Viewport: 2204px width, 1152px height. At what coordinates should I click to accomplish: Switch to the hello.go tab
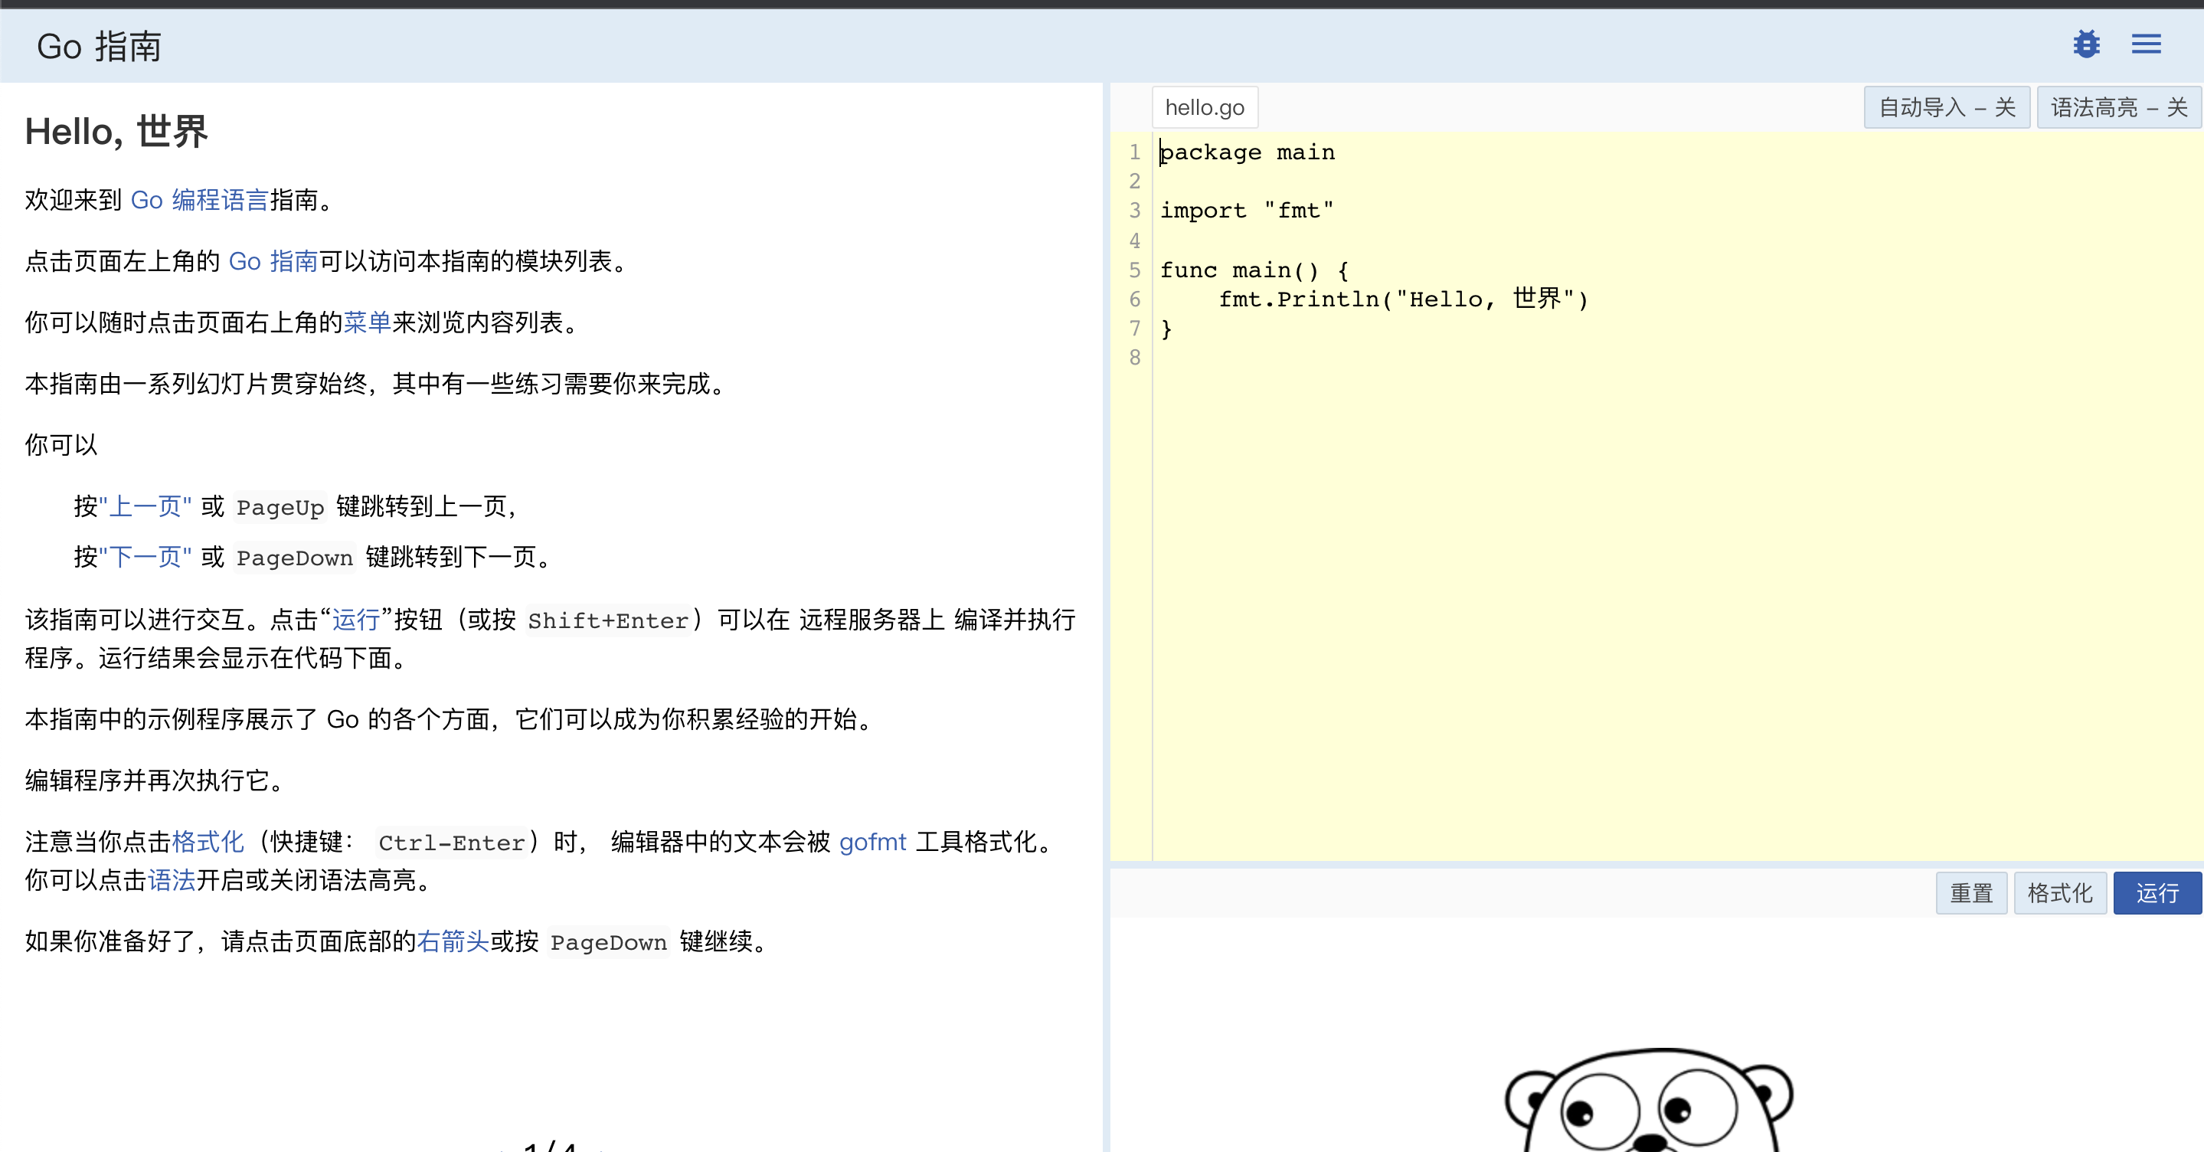pos(1204,106)
